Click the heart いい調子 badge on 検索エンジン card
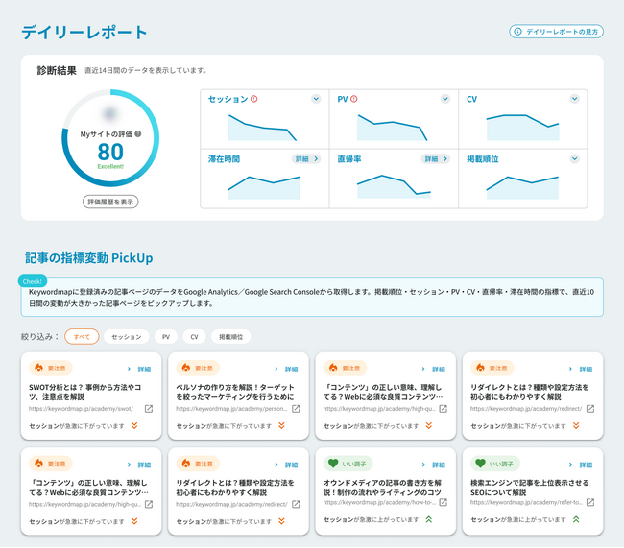Viewport: 624px width, 548px height. tap(495, 464)
